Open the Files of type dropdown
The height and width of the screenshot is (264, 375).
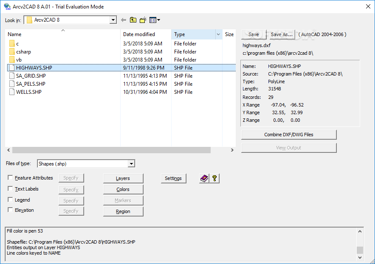[x=131, y=164]
